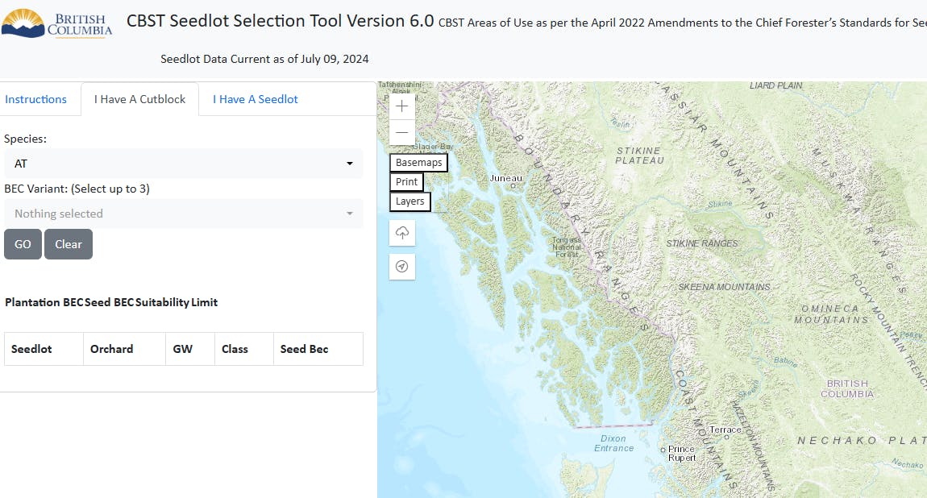Select the I Have A Cutblock tab
The height and width of the screenshot is (498, 927).
click(139, 98)
